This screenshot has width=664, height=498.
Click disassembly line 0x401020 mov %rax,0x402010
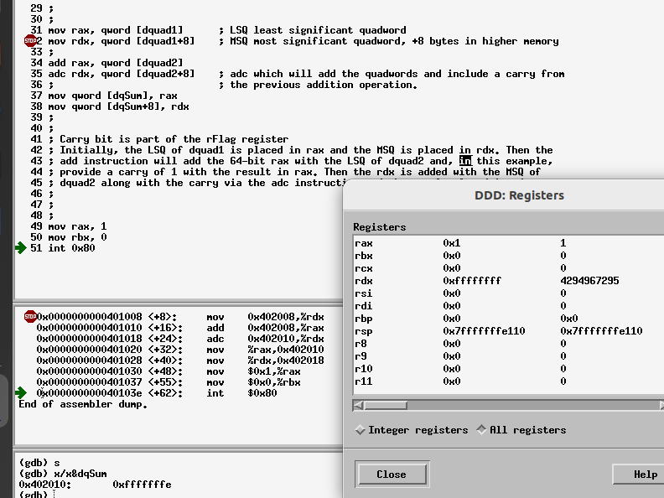pyautogui.click(x=180, y=350)
